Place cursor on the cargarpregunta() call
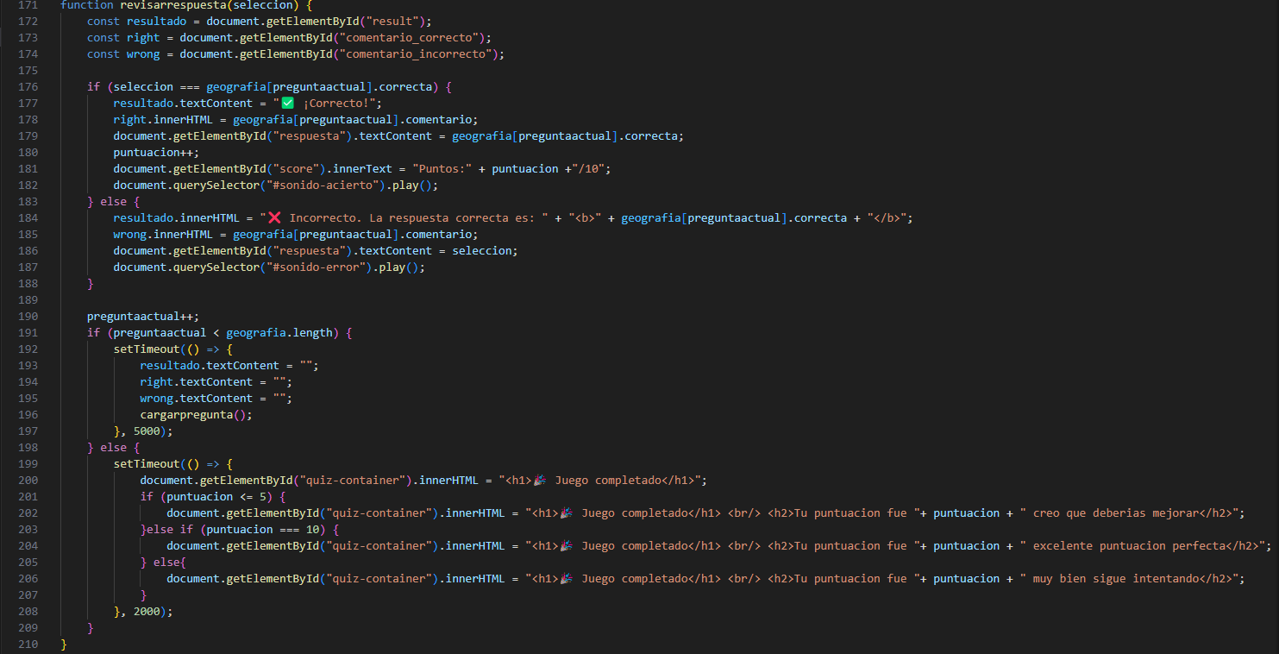 tap(196, 415)
